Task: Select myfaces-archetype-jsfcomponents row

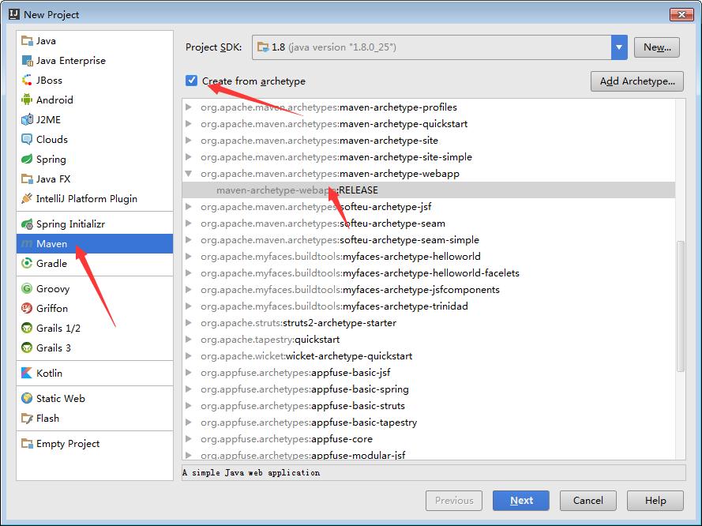Action: pos(429,289)
